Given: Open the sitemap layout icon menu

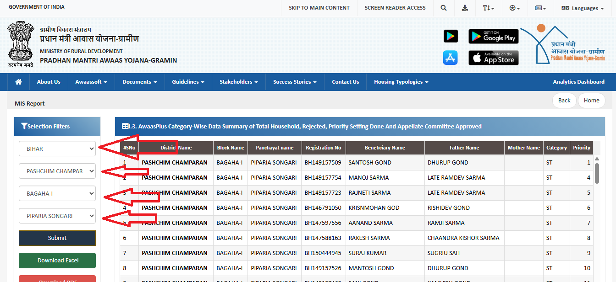Looking at the screenshot, I should pyautogui.click(x=540, y=8).
